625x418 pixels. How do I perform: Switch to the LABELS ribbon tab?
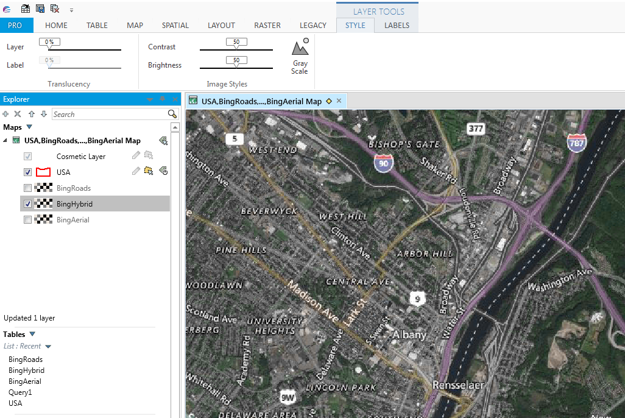tap(396, 26)
